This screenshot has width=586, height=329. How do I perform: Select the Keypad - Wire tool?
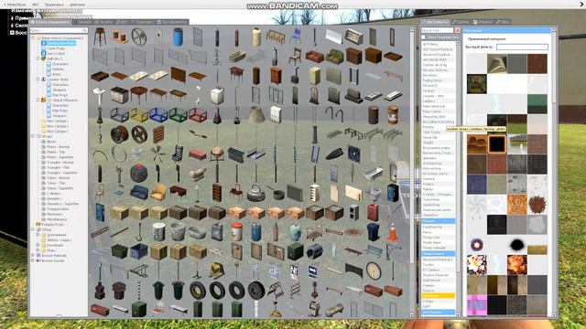pyautogui.click(x=439, y=96)
